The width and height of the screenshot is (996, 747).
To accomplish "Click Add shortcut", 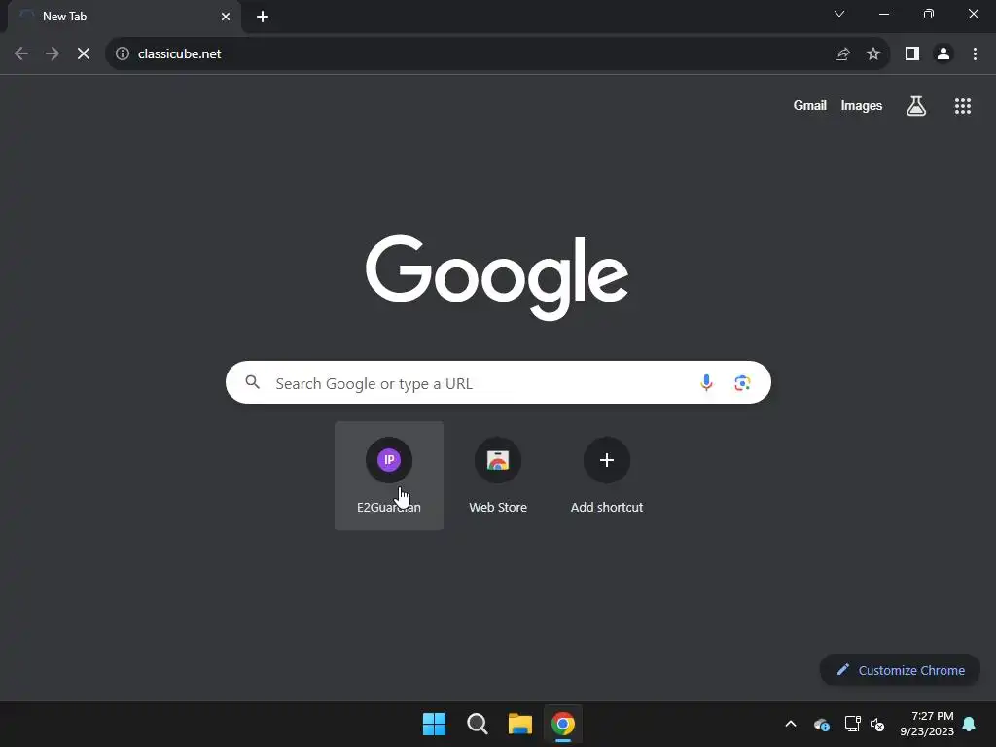I will tap(607, 475).
